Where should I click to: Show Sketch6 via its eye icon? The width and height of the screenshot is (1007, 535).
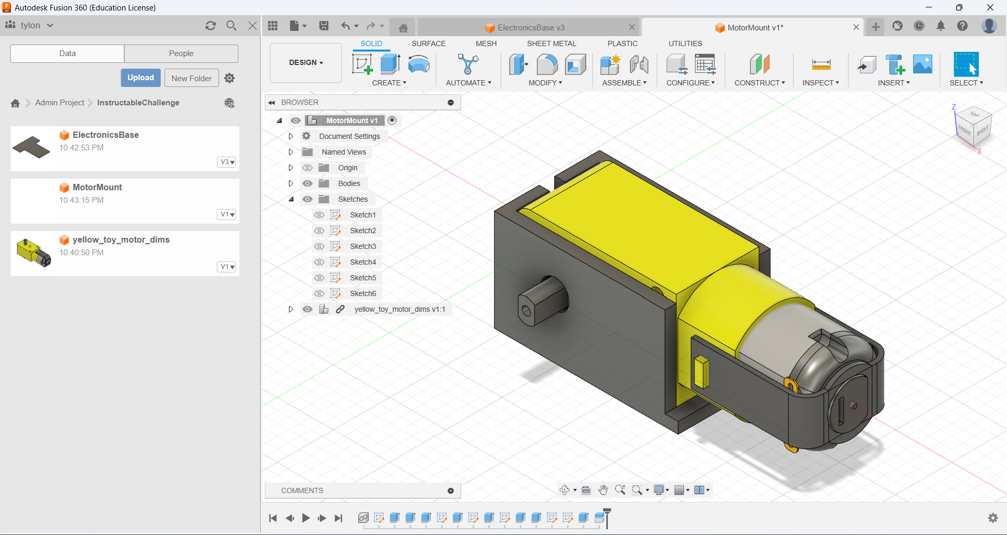coord(319,293)
